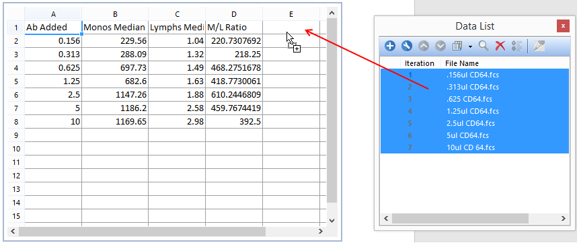Click cell with value 392.5
The width and height of the screenshot is (577, 243).
(234, 121)
